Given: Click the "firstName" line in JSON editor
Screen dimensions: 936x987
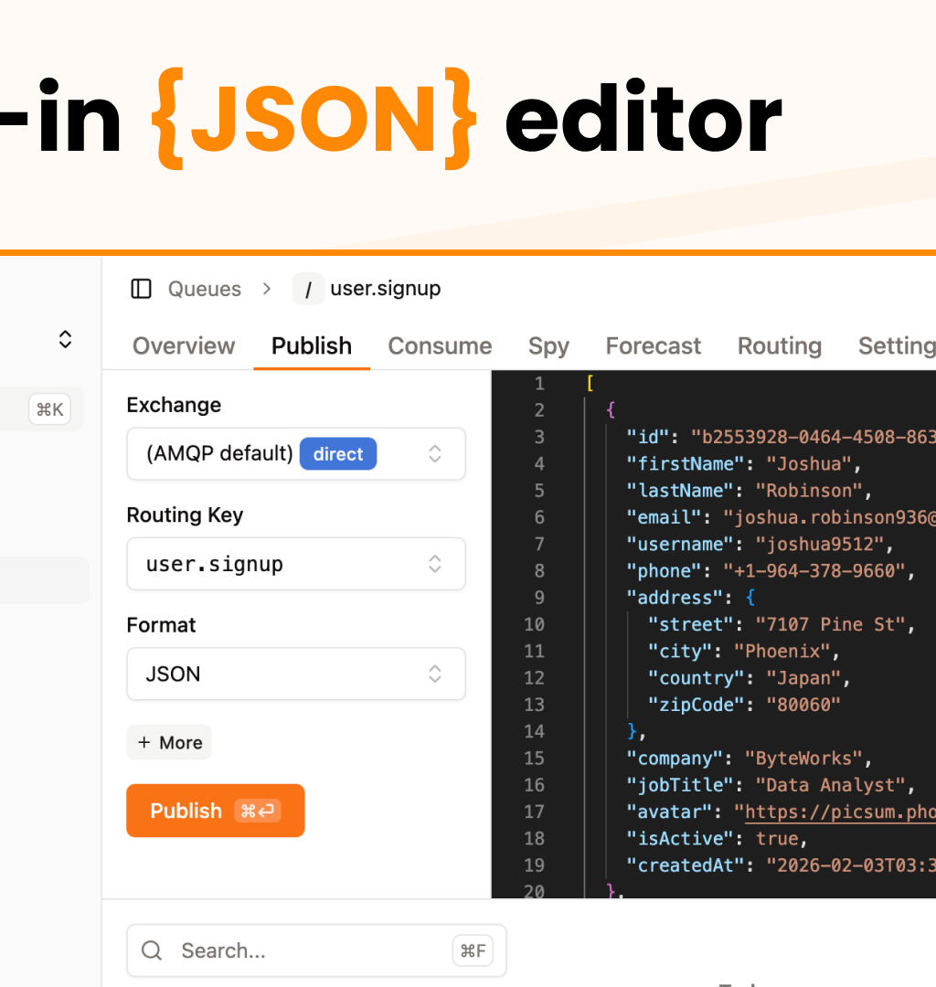Looking at the screenshot, I should 743,464.
